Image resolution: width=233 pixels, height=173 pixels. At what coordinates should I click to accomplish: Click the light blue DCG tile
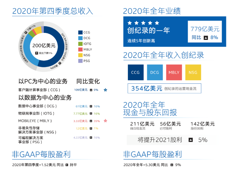(x=155, y=72)
